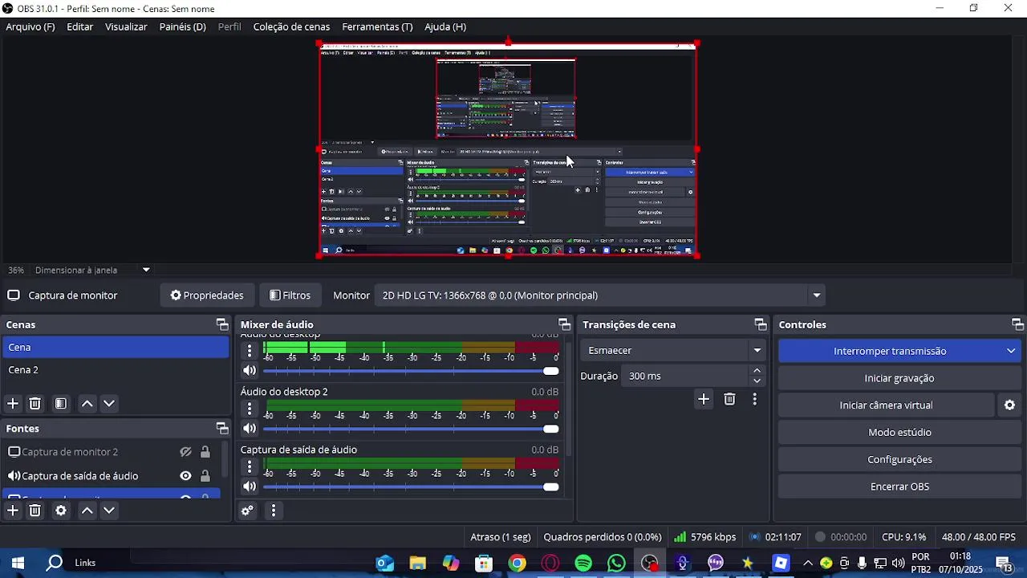Open the Visualizar menu
The height and width of the screenshot is (578, 1027).
126,26
